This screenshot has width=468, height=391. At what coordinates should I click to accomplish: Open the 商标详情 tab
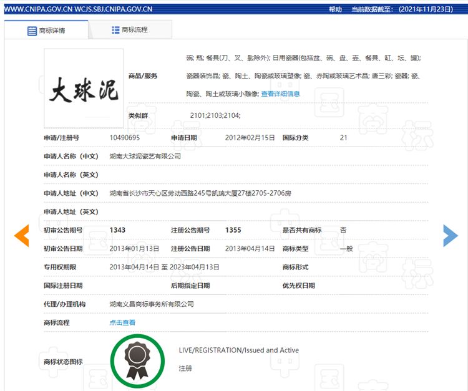click(46, 31)
